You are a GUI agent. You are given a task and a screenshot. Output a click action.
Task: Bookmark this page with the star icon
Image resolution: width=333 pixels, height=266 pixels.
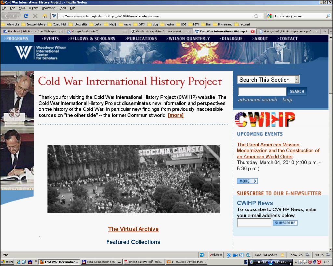256,16
